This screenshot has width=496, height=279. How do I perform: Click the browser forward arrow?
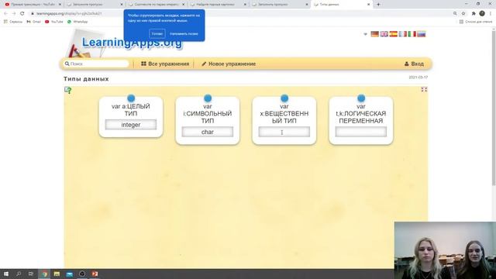(x=14, y=14)
